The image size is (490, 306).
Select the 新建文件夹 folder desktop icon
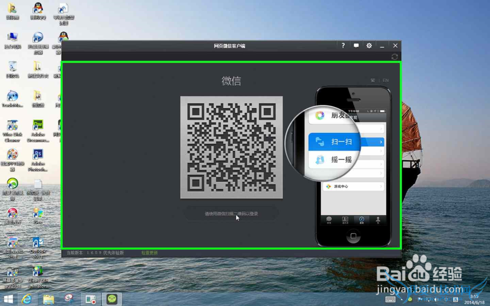coord(38,70)
